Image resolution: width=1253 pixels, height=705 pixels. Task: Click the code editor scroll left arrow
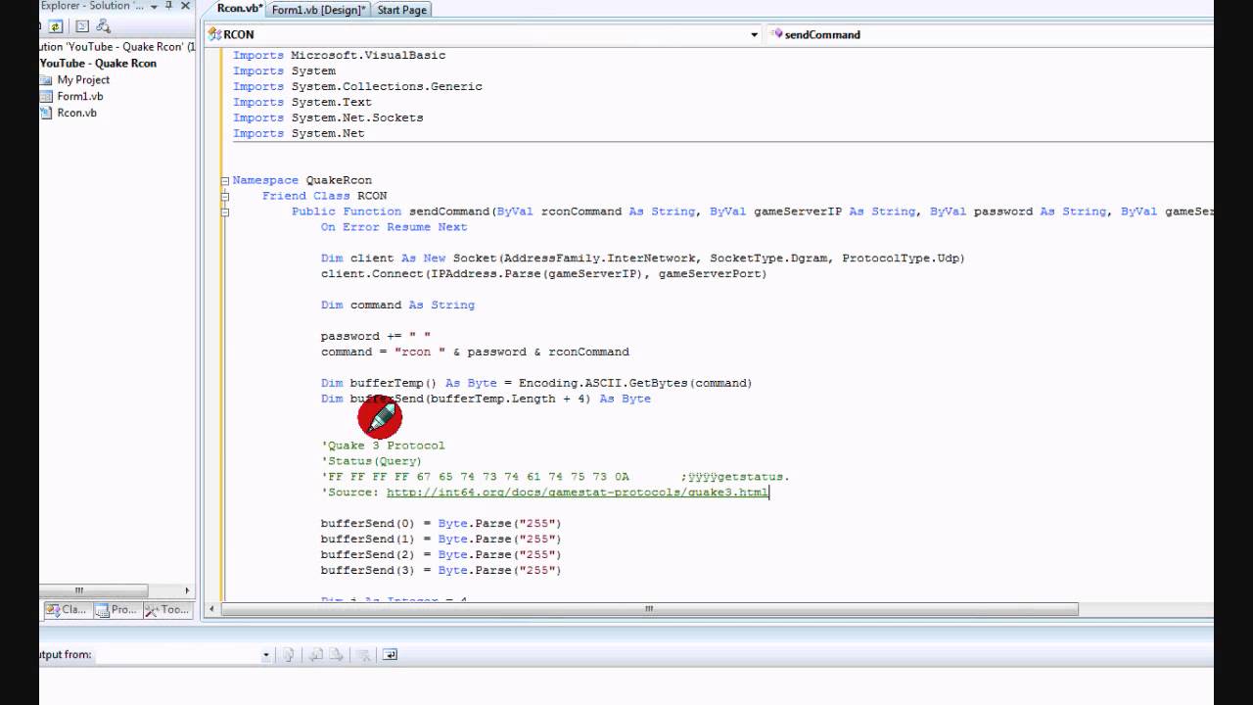point(212,609)
